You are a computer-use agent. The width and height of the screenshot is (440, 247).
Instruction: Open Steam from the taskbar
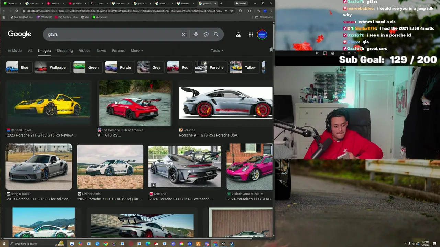pyautogui.click(x=232, y=244)
